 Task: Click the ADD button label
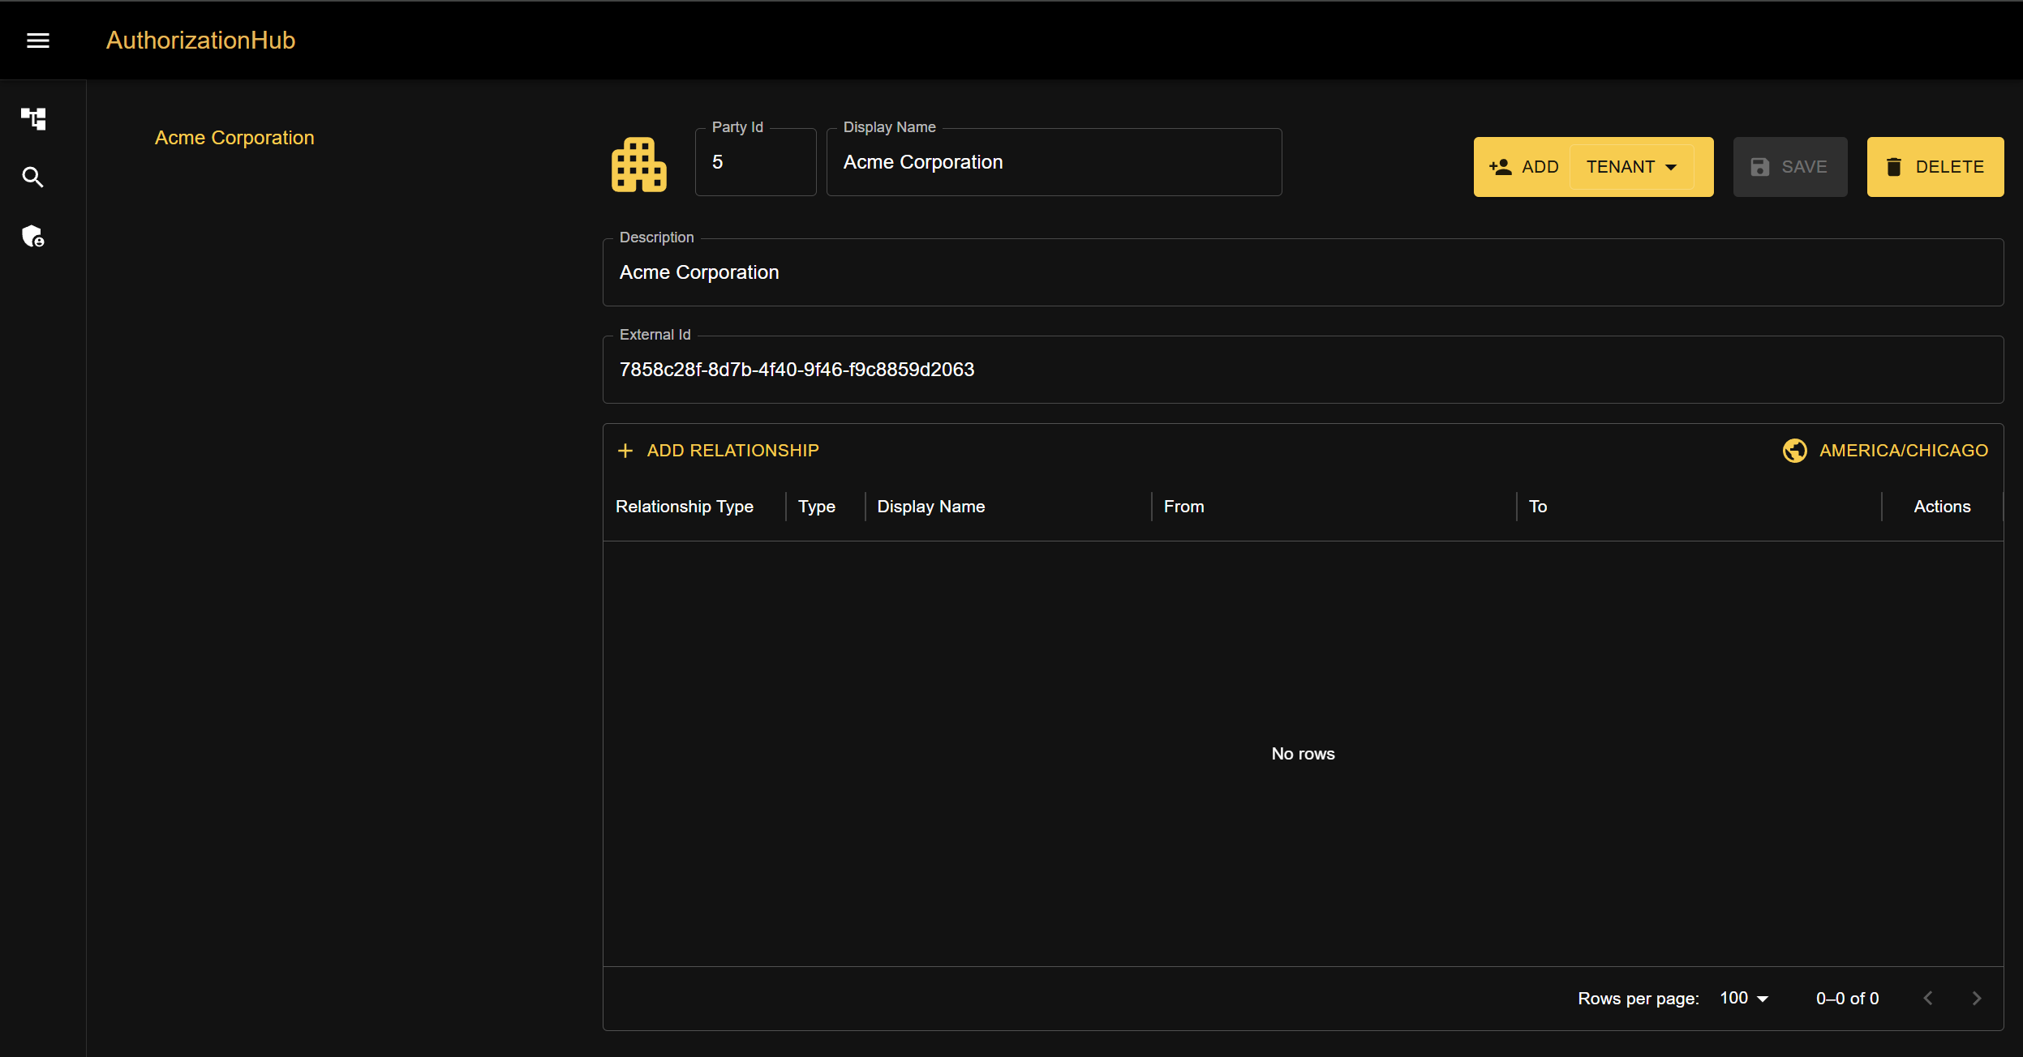1540,167
